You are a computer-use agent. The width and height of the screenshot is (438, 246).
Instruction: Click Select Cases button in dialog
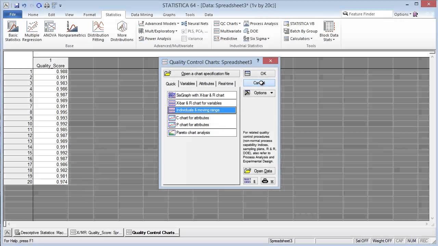coord(250,181)
